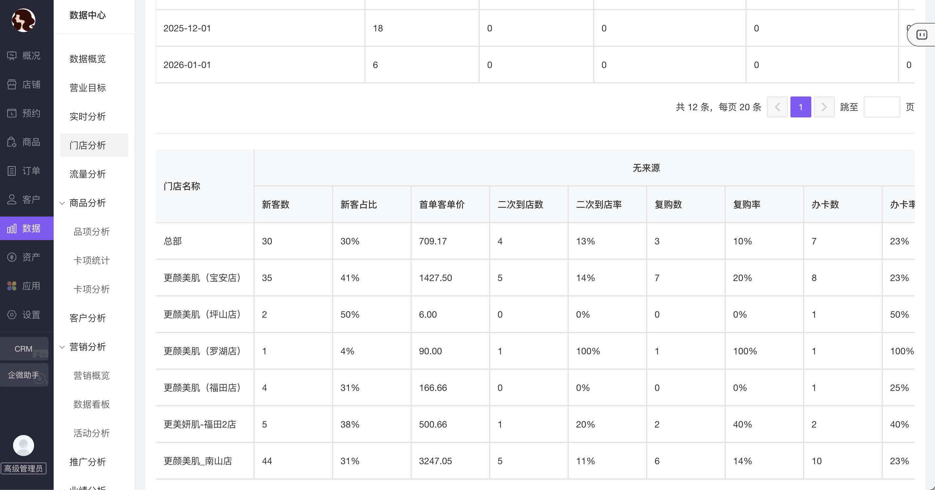Open 客户分析 menu item

coord(87,318)
